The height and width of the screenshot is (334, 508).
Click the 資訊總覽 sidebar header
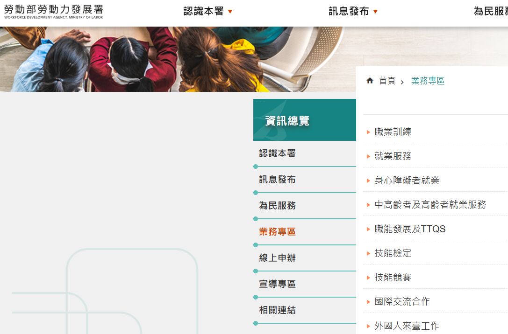coord(287,121)
